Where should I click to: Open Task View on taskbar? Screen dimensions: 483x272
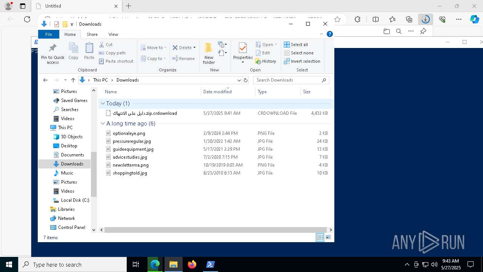coord(136,264)
